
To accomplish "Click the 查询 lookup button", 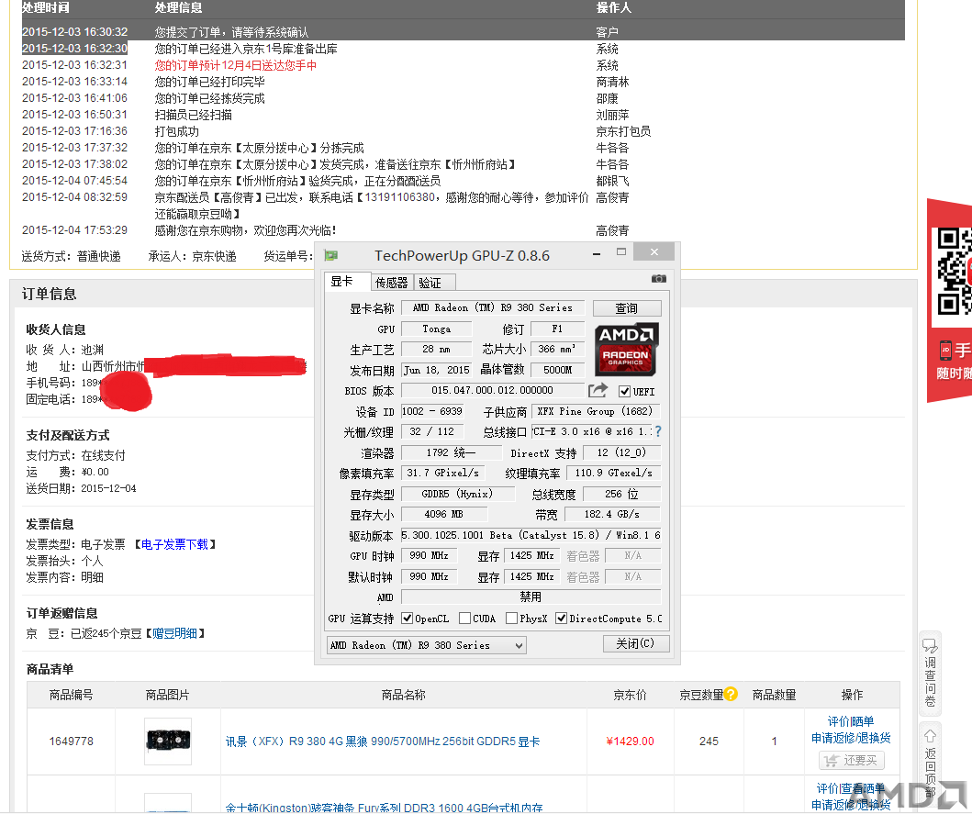I will pos(627,308).
